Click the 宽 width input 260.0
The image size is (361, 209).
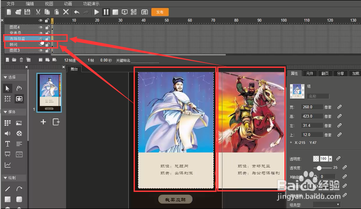coord(312,107)
